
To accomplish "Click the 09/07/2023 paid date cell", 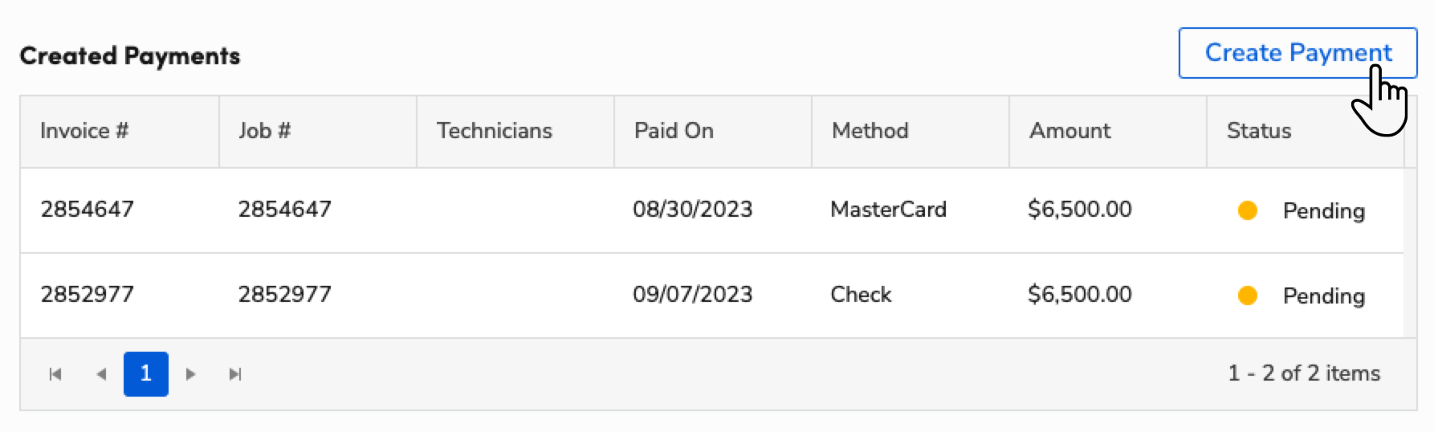I will point(692,295).
